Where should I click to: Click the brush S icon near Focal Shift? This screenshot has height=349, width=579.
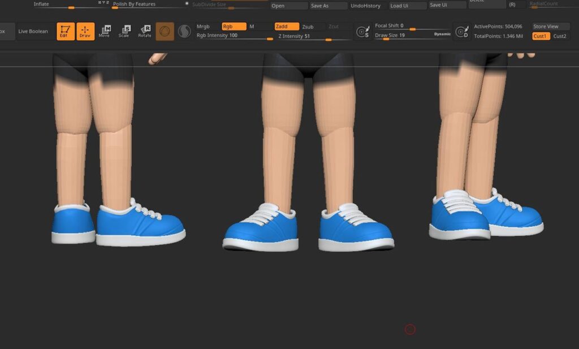[364, 32]
